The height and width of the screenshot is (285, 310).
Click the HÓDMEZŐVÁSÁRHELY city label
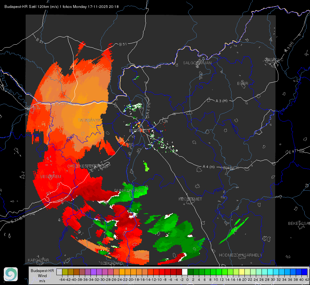coord(240,255)
